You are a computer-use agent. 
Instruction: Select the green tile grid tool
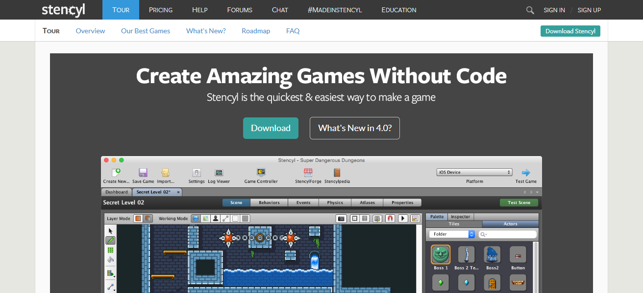point(111,250)
